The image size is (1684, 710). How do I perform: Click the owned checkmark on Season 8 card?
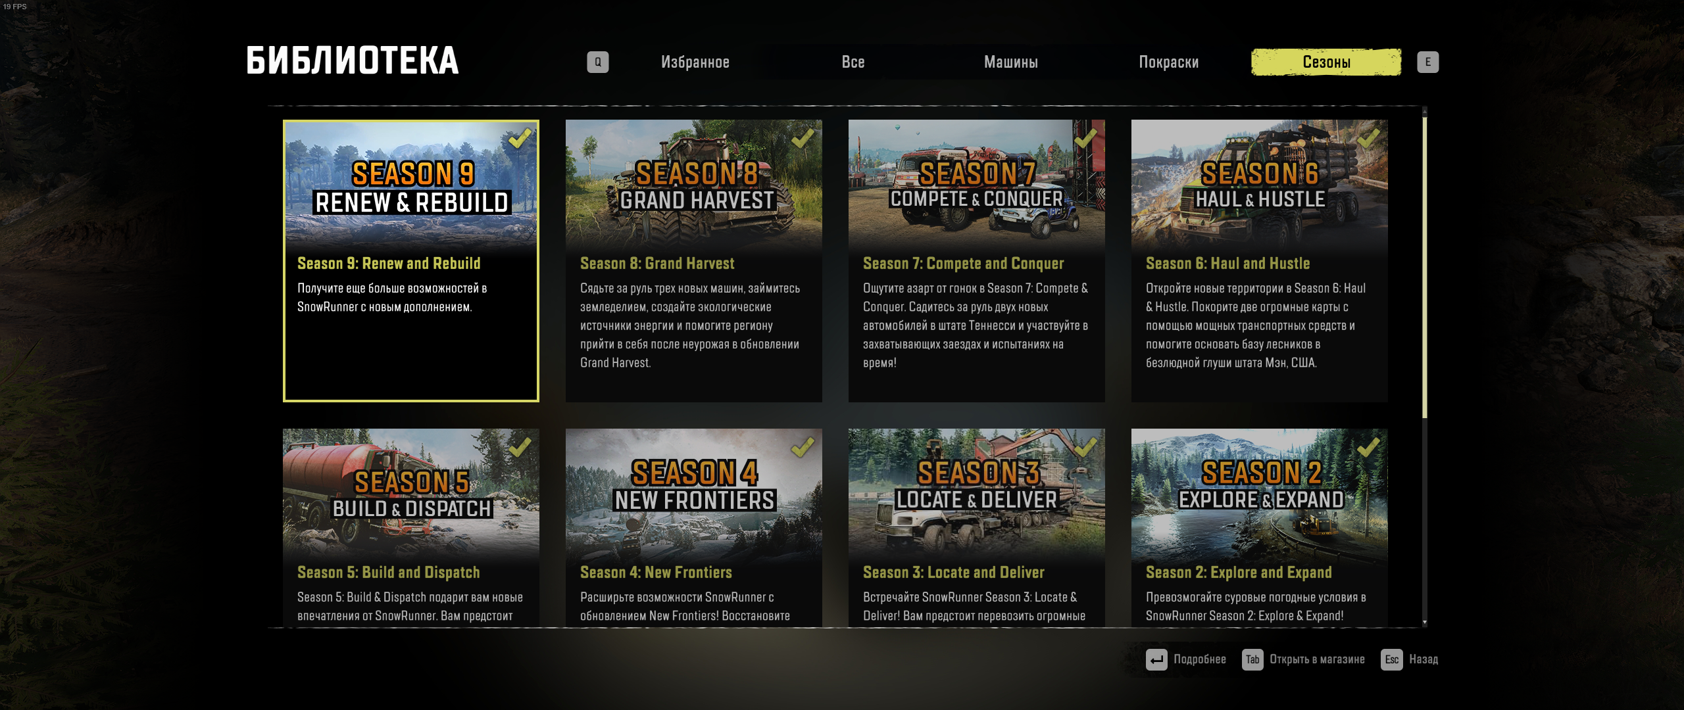click(803, 138)
